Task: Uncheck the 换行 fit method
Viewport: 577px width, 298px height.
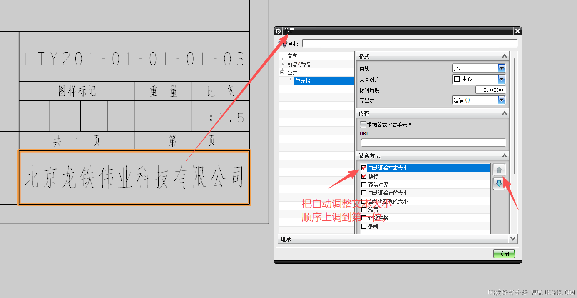Action: coord(364,176)
